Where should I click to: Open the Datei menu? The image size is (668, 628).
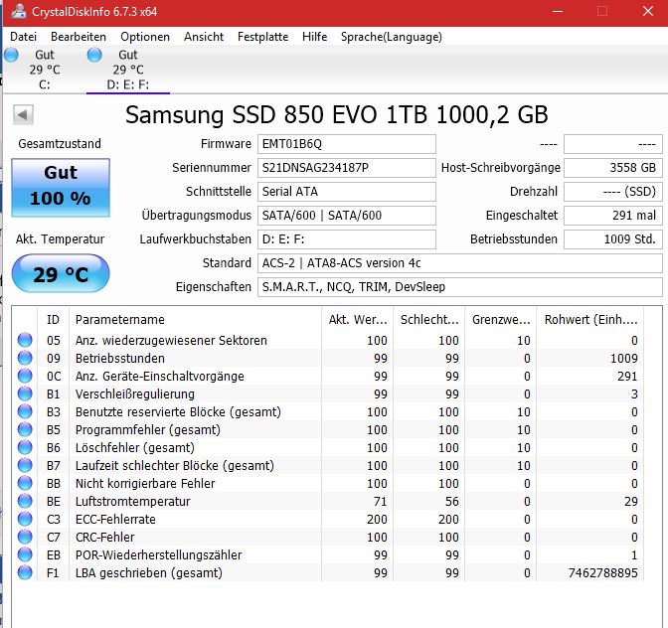pyautogui.click(x=24, y=37)
